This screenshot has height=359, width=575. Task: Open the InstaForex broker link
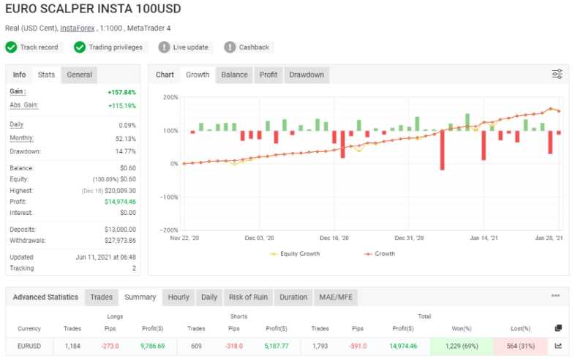(78, 29)
